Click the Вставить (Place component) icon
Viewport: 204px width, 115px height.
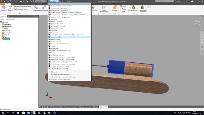click(x=4, y=7)
